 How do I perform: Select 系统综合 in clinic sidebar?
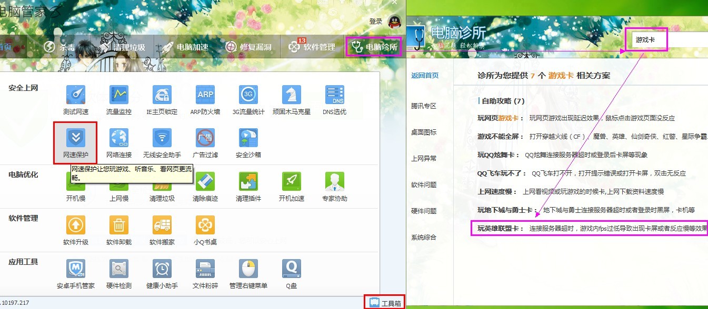pyautogui.click(x=424, y=237)
